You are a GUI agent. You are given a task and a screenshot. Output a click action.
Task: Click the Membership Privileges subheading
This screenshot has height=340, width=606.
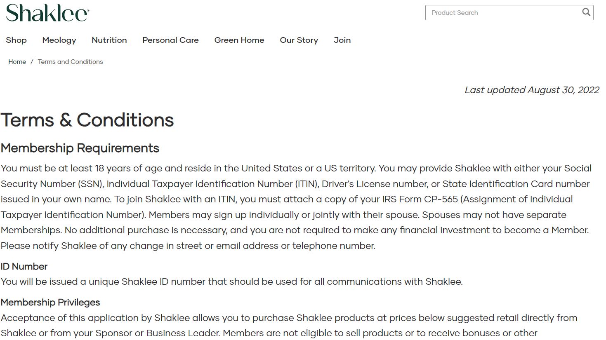coord(50,302)
